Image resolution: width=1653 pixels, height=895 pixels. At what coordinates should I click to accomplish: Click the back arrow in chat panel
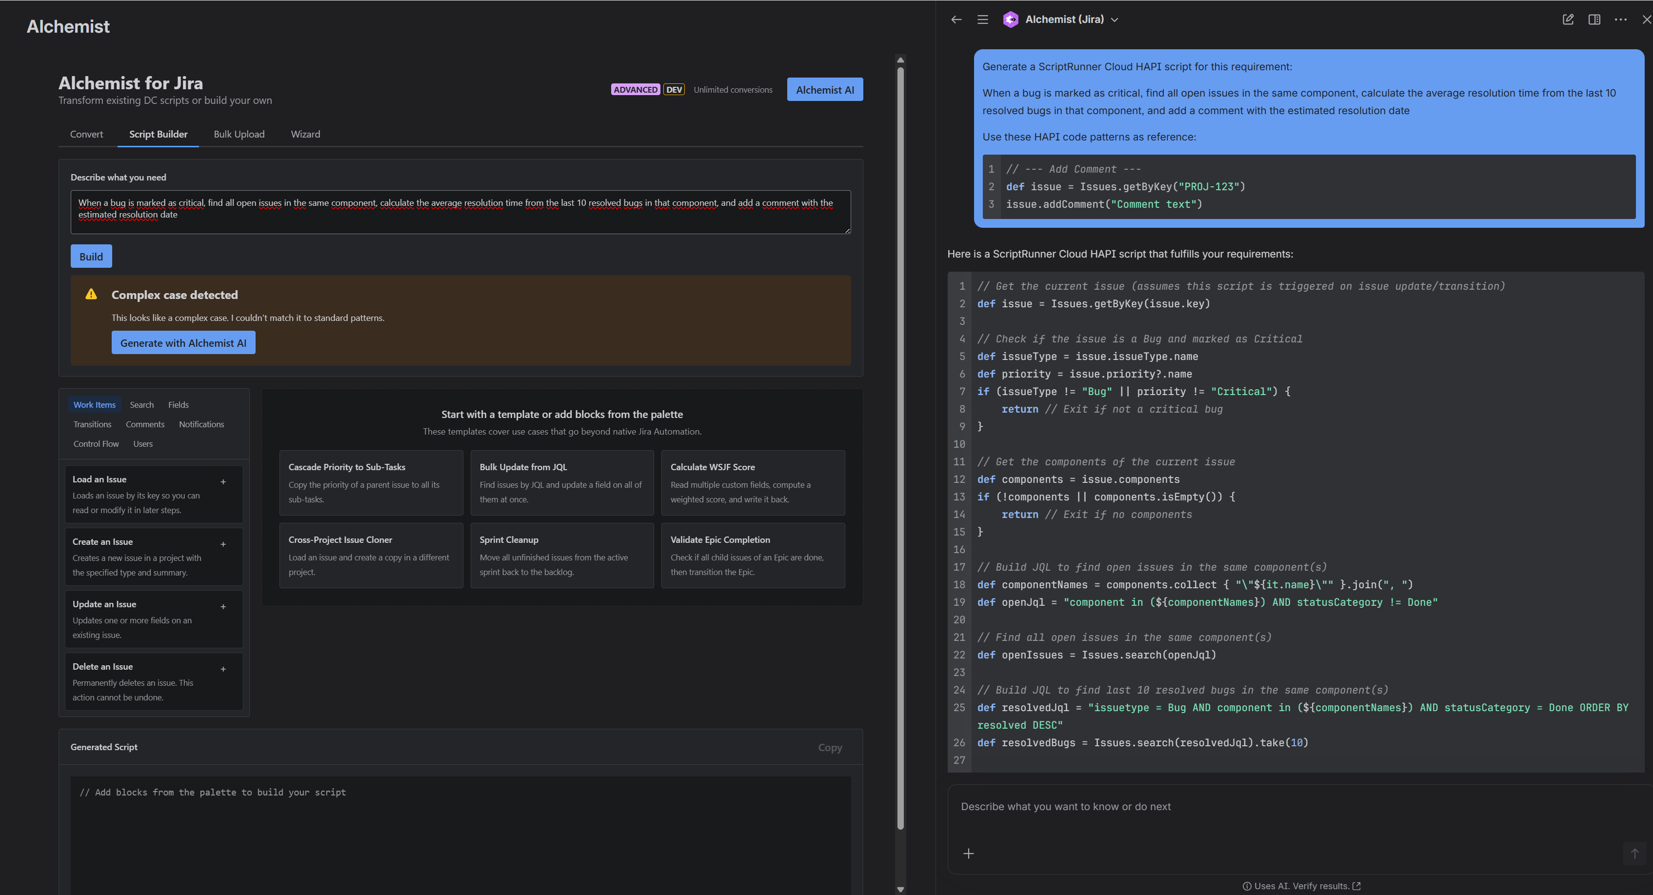click(x=956, y=19)
